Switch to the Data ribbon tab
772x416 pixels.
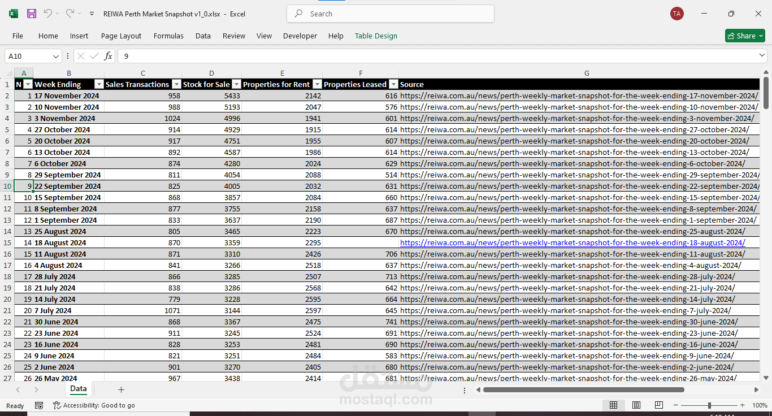pyautogui.click(x=203, y=36)
